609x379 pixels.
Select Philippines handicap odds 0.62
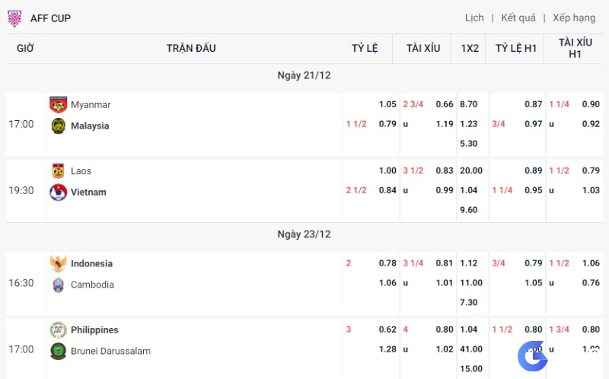click(387, 330)
